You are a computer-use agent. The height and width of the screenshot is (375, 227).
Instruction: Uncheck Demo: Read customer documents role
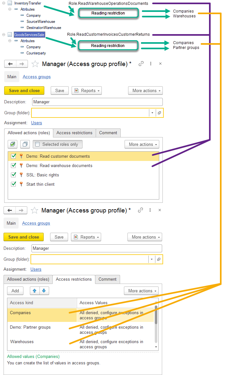[13, 156]
